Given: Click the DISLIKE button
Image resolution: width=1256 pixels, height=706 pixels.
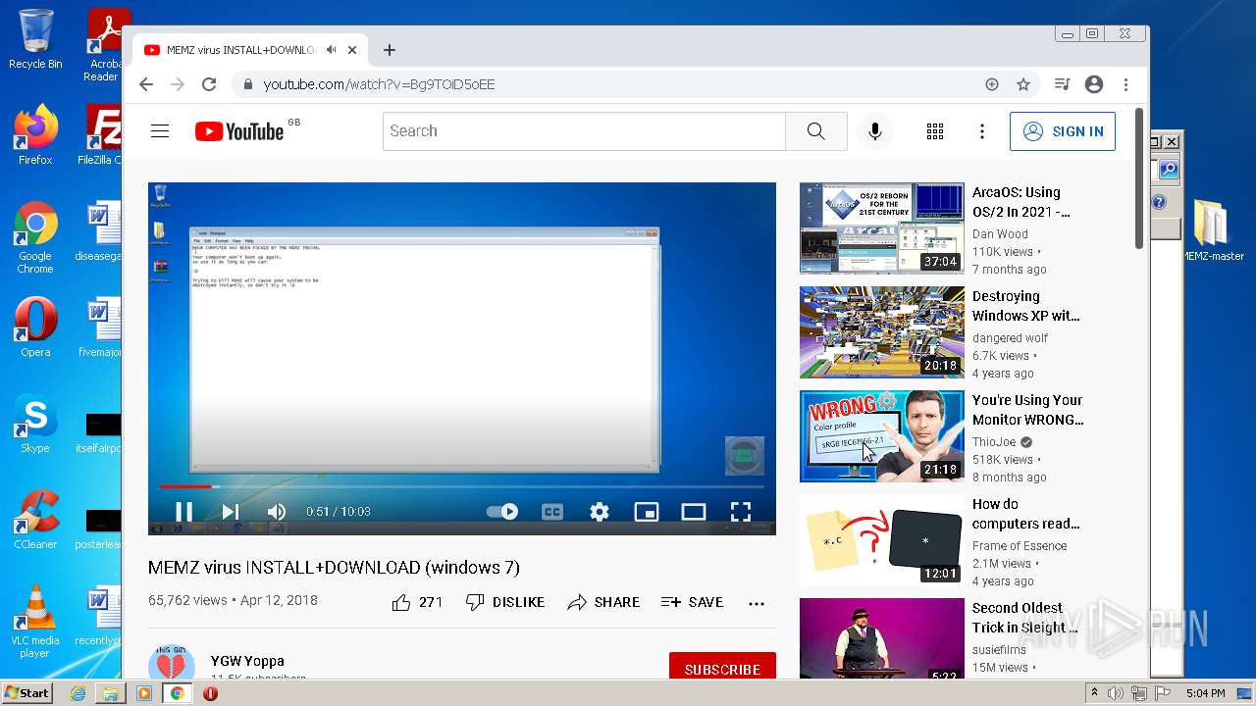Looking at the screenshot, I should coord(505,602).
